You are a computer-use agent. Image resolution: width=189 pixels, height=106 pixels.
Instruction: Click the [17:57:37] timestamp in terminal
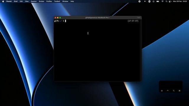click(133, 21)
